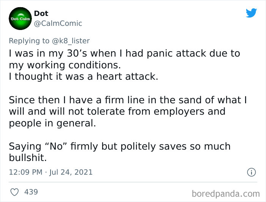Click the 'Replying to' text

(x=29, y=41)
